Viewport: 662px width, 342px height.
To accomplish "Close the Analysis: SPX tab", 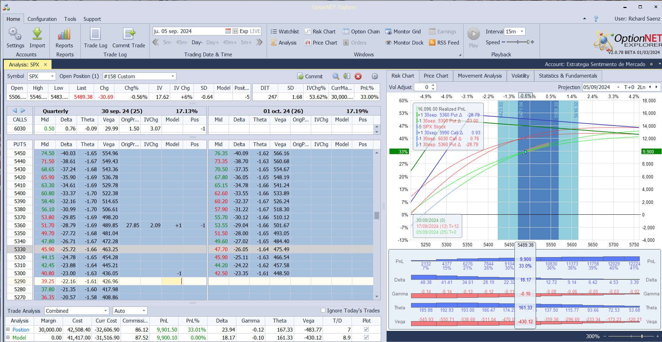I will pyautogui.click(x=45, y=65).
